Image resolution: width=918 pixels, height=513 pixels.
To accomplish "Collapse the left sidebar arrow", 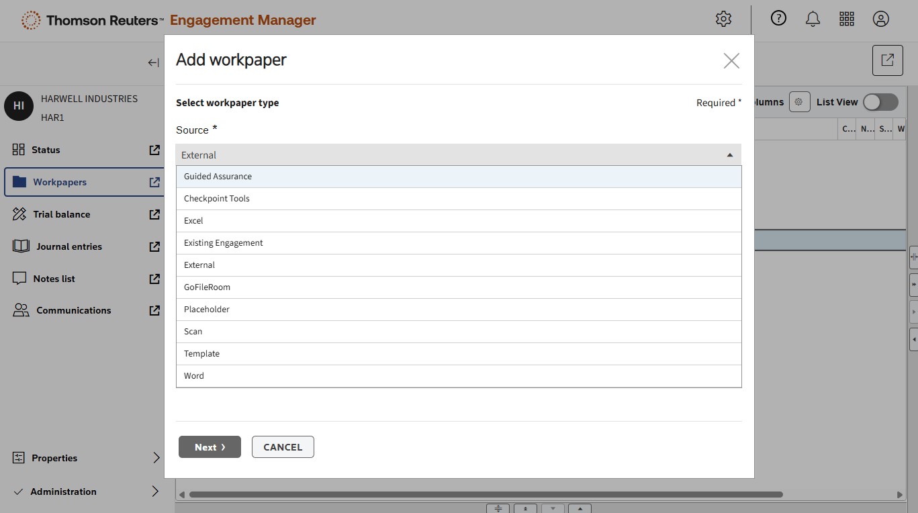I will tap(153, 62).
